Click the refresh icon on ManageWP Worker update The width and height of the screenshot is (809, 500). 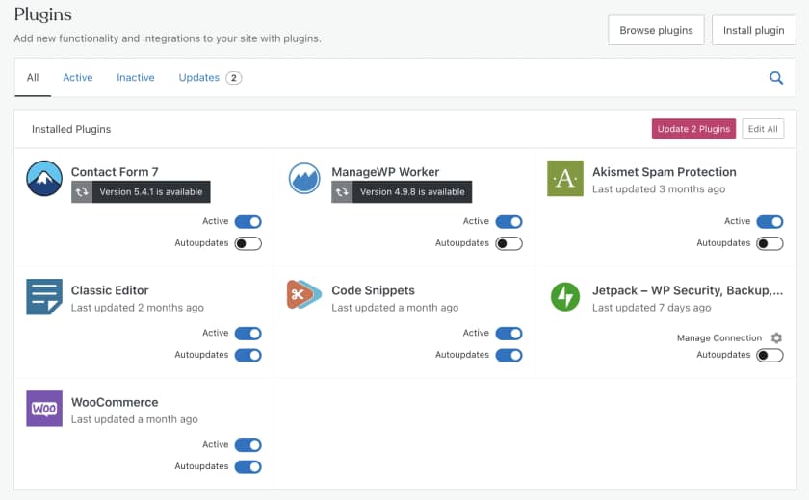coord(342,192)
